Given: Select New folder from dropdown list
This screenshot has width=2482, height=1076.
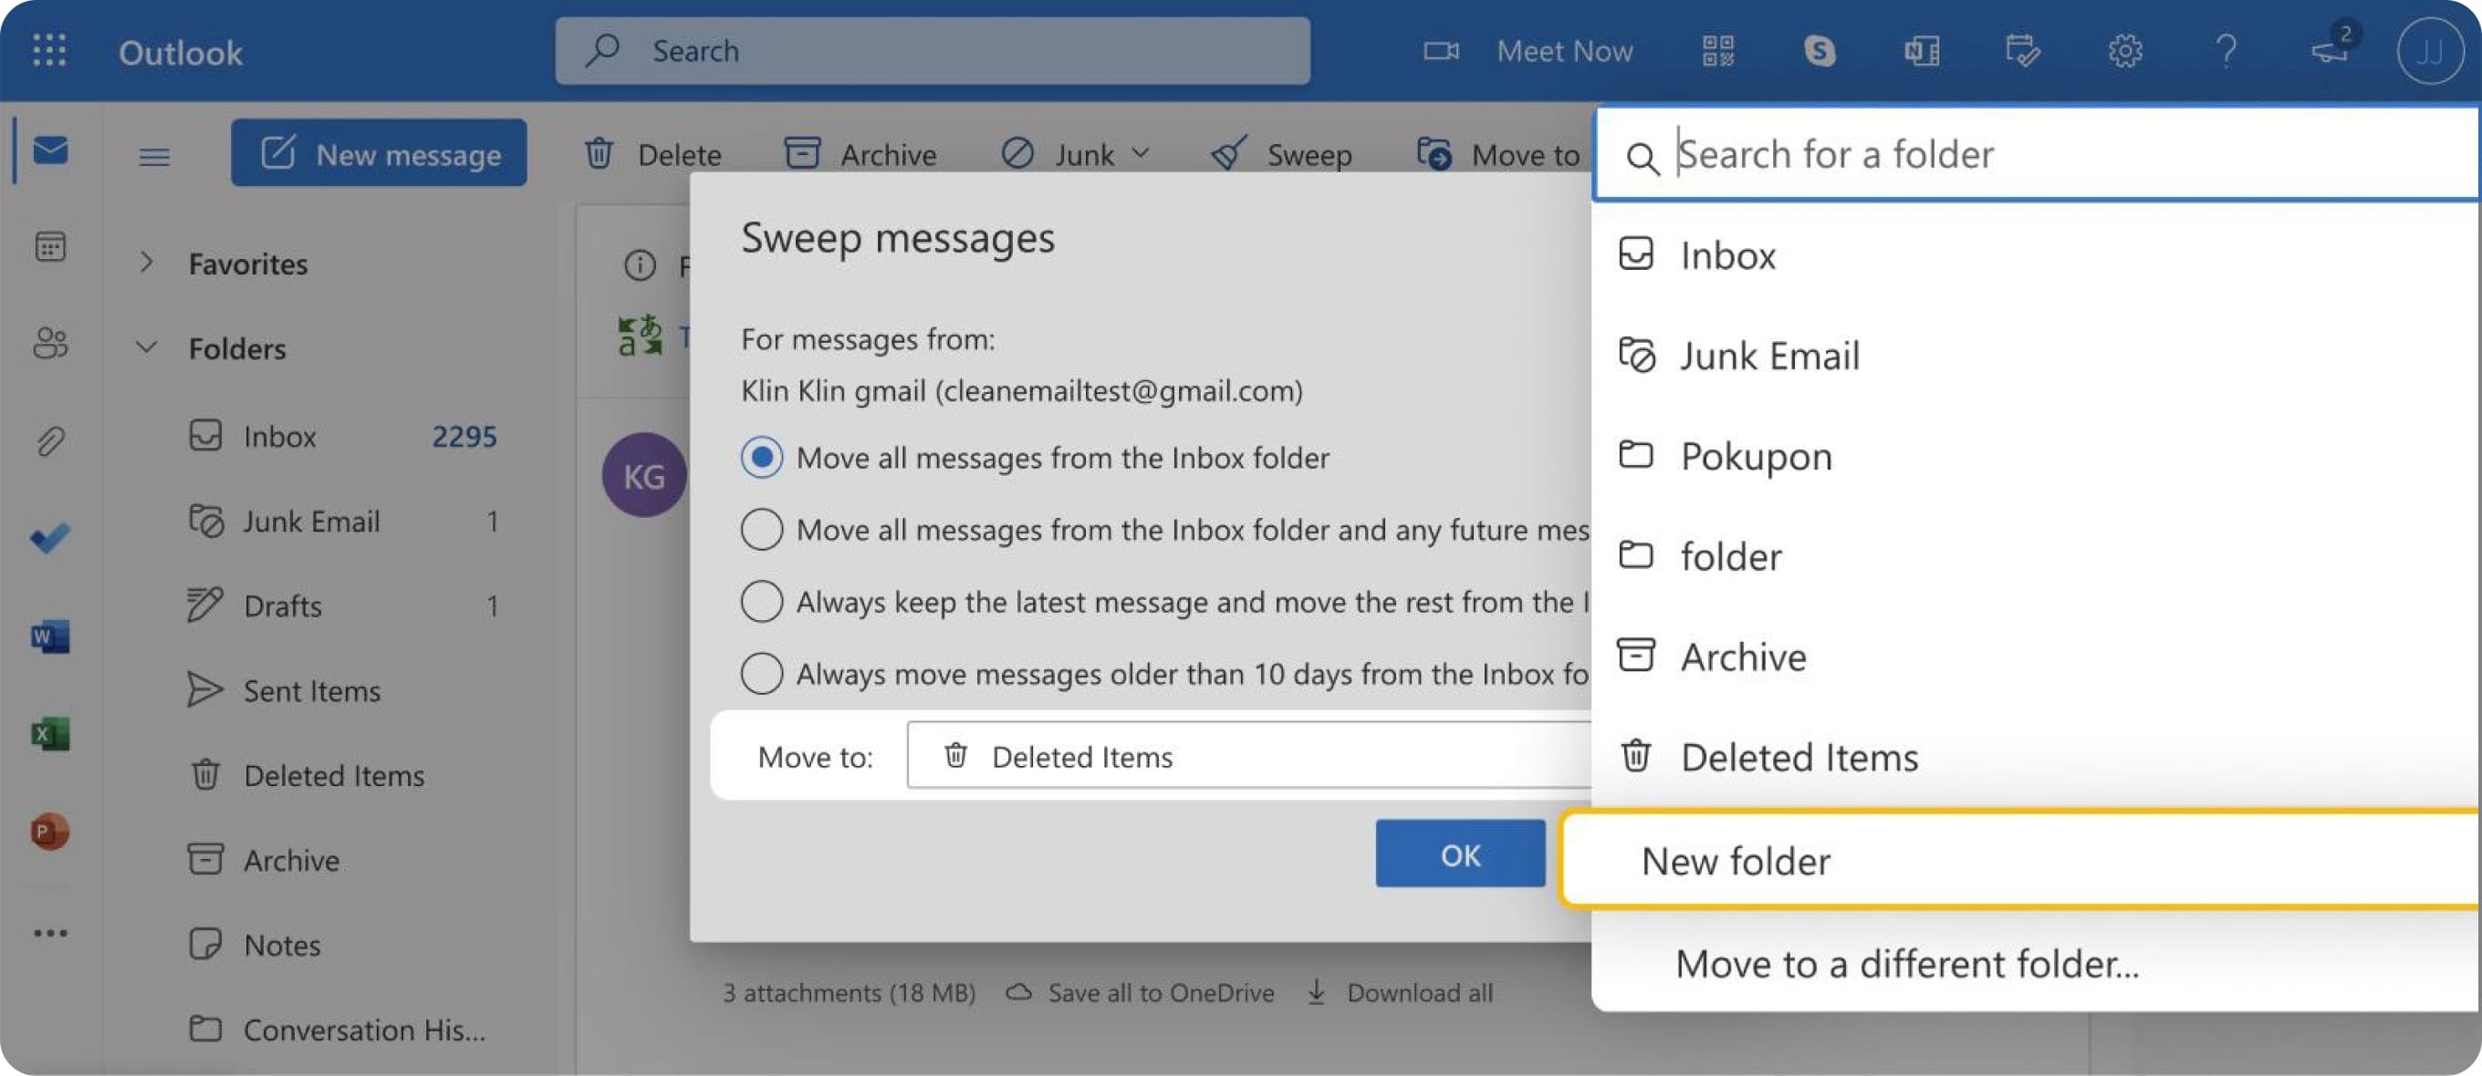Looking at the screenshot, I should [1735, 859].
